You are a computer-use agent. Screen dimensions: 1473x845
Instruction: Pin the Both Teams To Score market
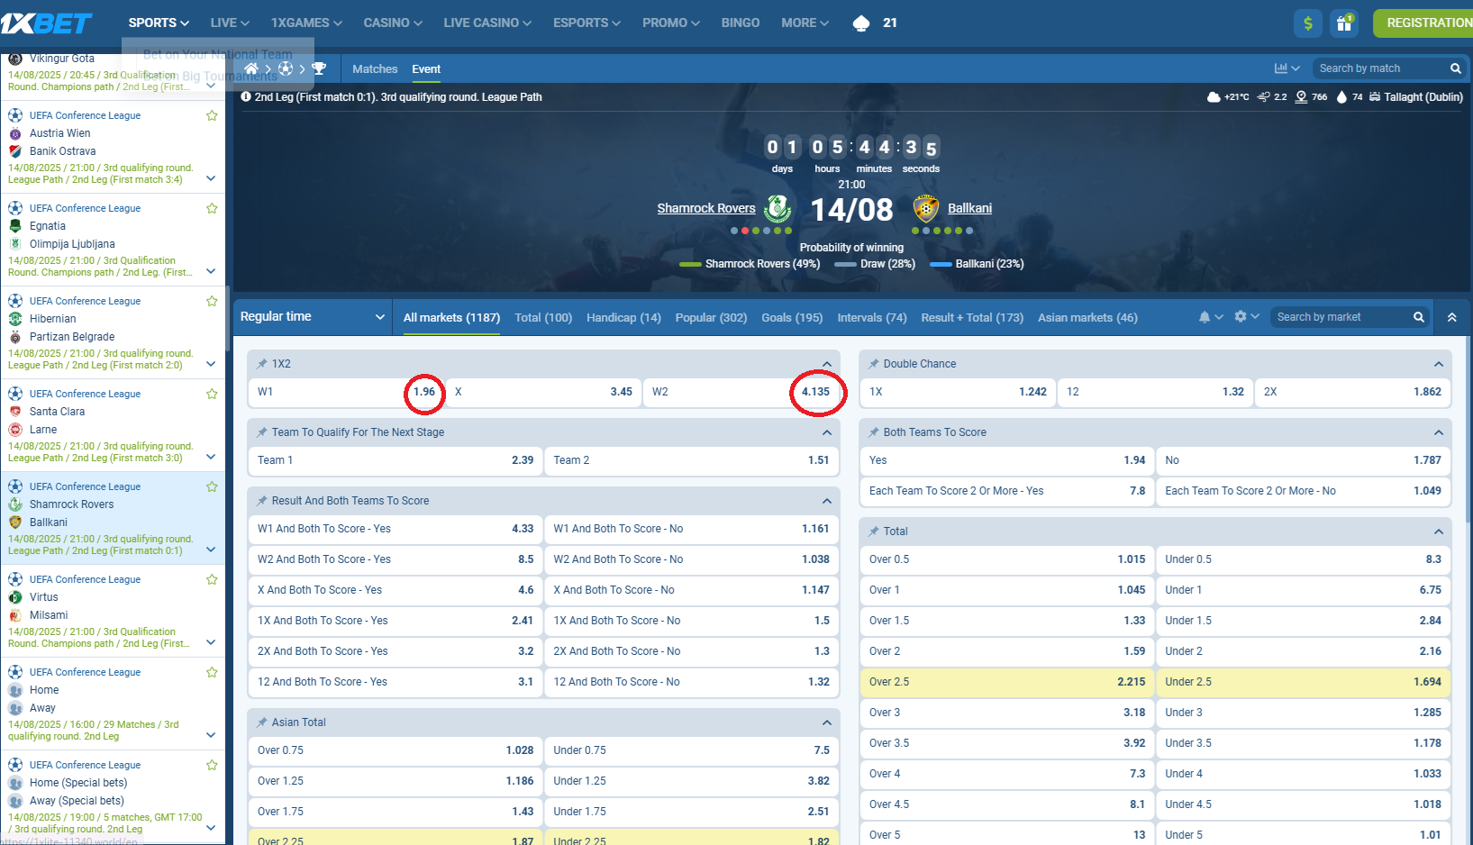click(x=874, y=432)
